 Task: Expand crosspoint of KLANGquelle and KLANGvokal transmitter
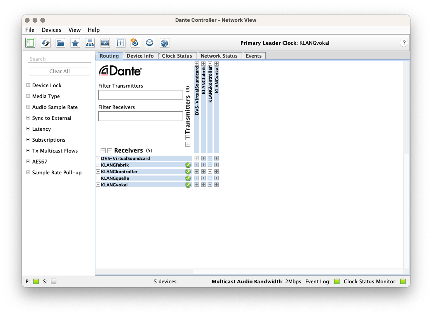(x=216, y=178)
